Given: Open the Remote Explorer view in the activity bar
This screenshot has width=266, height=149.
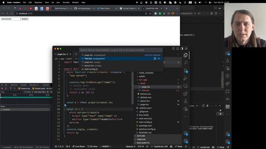Looking at the screenshot, I should (x=186, y=86).
